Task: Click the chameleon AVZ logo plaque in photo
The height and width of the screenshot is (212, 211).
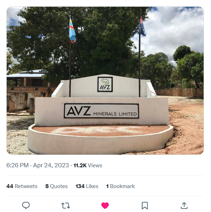Action: pos(105,85)
